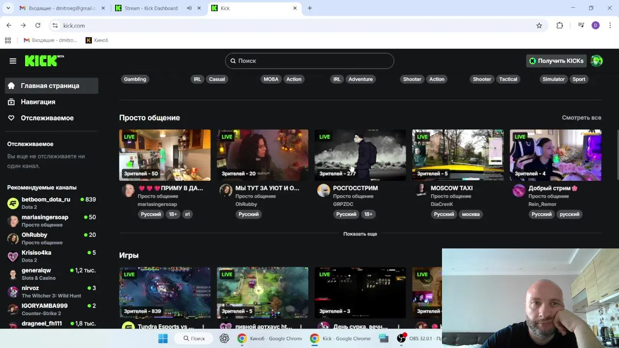
Task: Click the москва tag under MOSCOW TAXI
Action: click(x=471, y=214)
